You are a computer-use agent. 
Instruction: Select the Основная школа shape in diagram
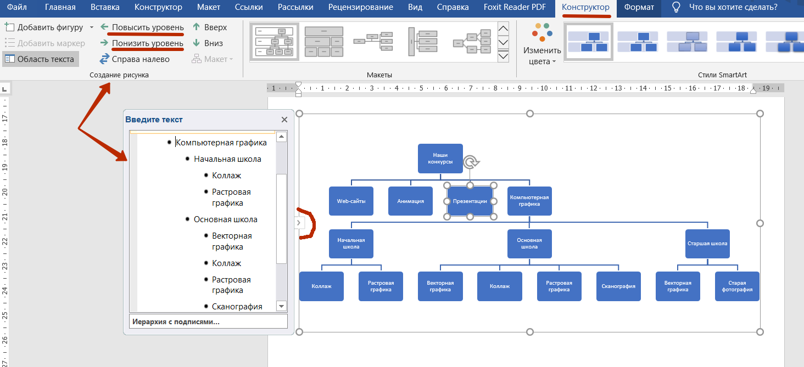click(529, 244)
